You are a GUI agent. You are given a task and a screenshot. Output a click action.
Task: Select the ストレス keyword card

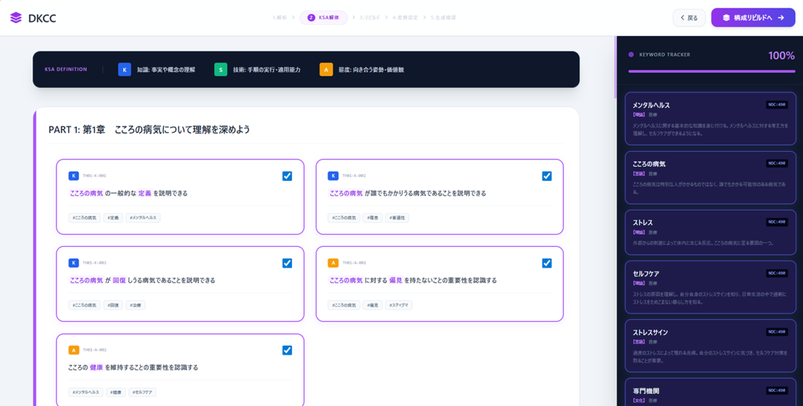coord(710,232)
